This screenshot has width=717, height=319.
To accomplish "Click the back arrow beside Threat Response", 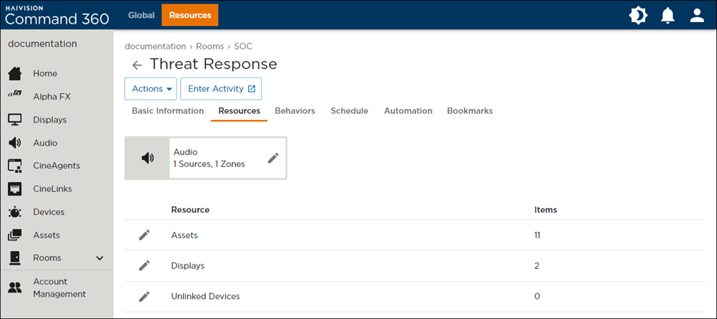I will [x=137, y=65].
